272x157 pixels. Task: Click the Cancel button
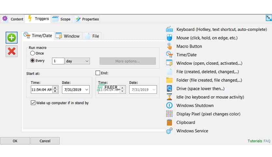[x=45, y=141]
